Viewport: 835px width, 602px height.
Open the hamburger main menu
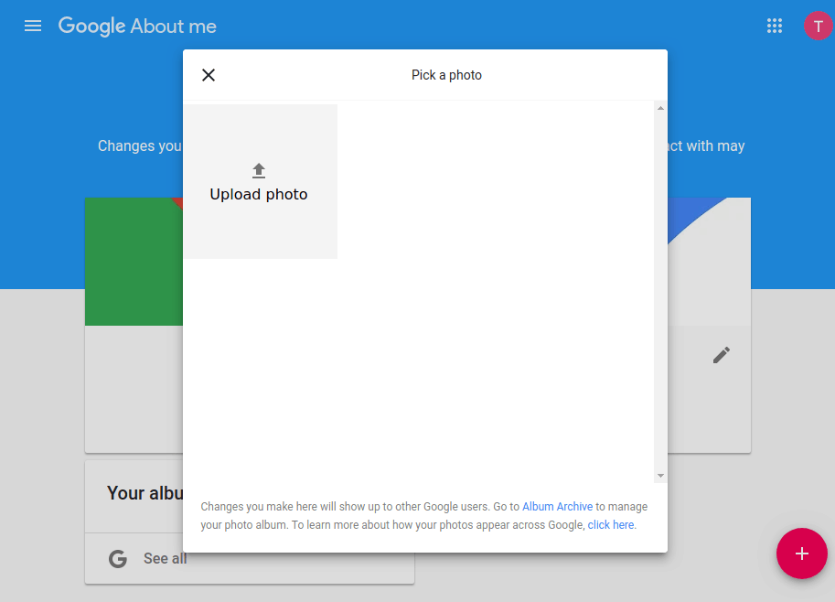click(33, 26)
